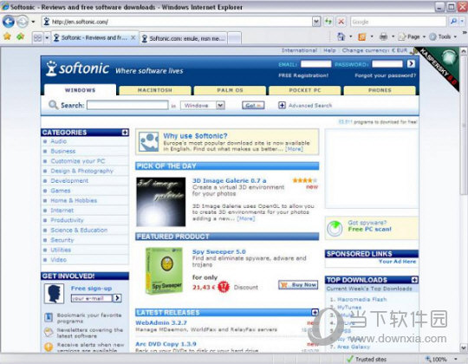
Task: Click the your e-mail sign-up field
Action: tap(92, 298)
